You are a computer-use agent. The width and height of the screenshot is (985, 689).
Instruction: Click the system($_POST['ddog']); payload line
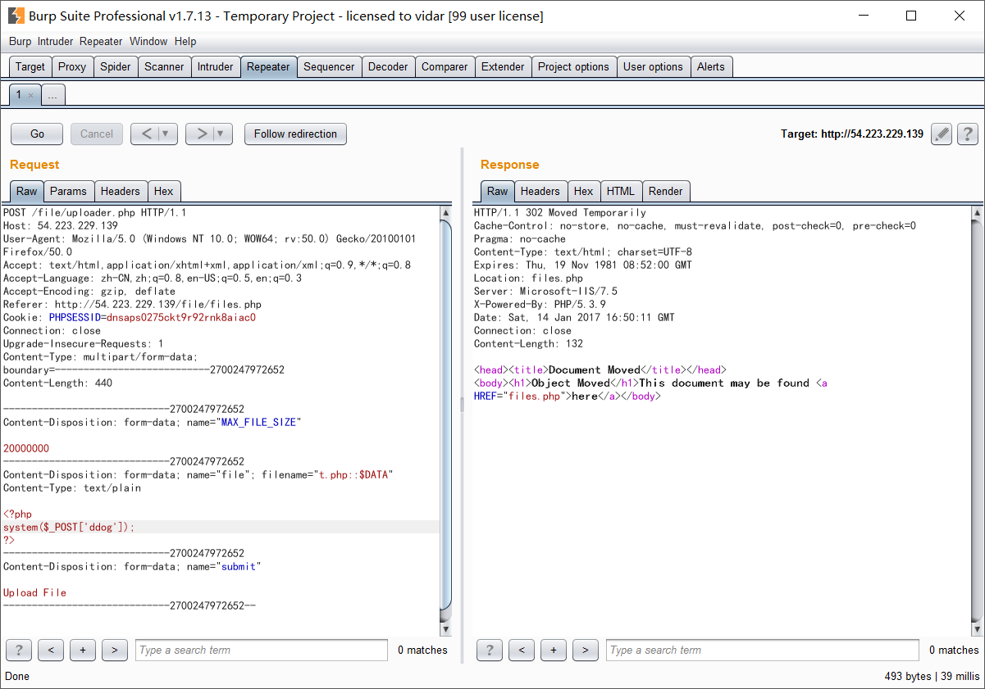point(69,527)
